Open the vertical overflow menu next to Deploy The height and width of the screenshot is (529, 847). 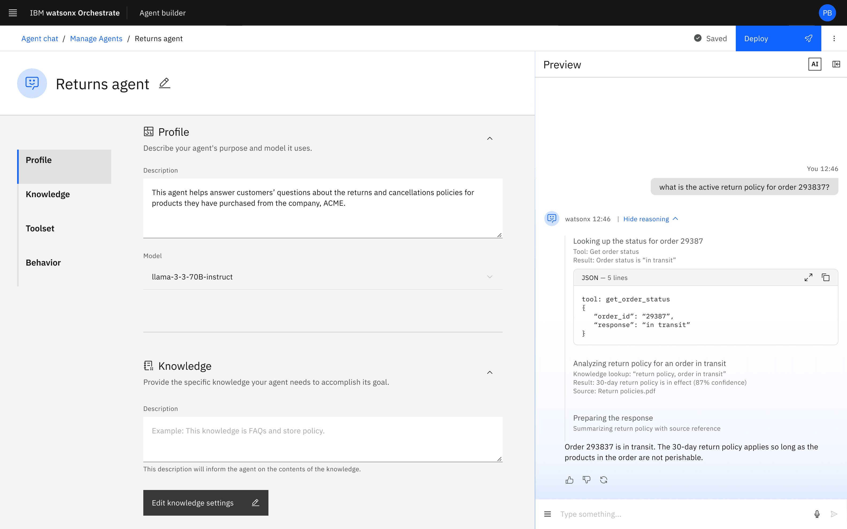pos(834,38)
